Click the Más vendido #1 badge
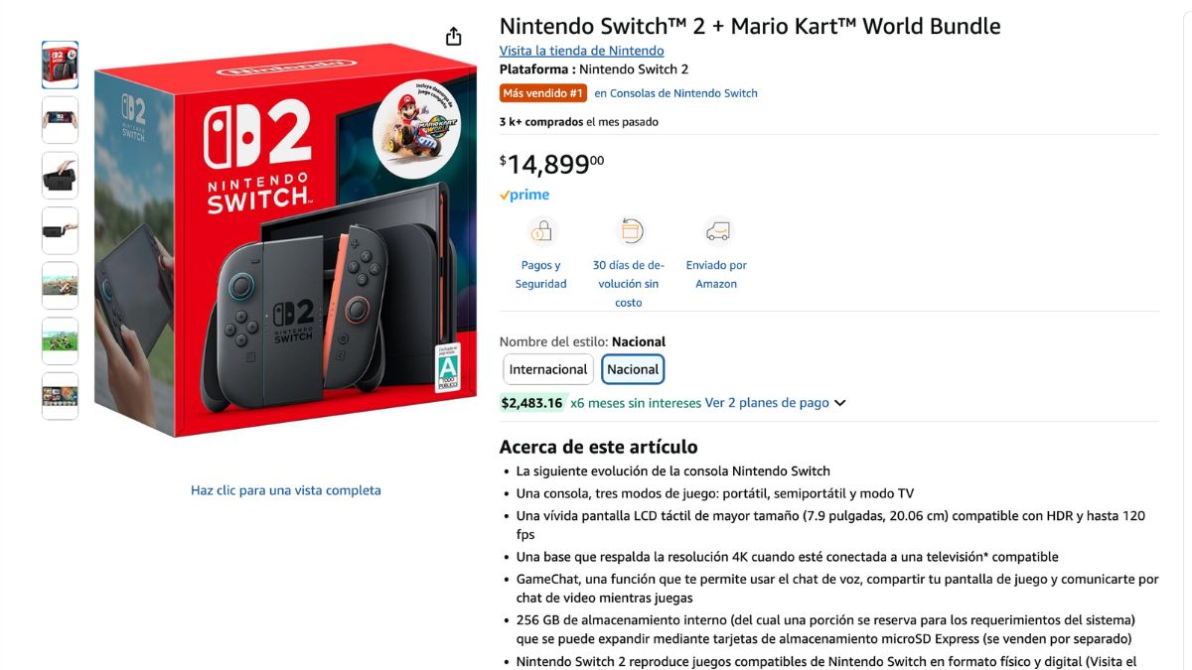This screenshot has width=1192, height=670. pos(543,93)
